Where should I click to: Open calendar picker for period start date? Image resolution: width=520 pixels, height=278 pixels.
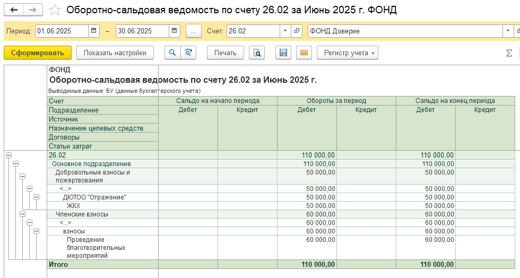point(94,31)
